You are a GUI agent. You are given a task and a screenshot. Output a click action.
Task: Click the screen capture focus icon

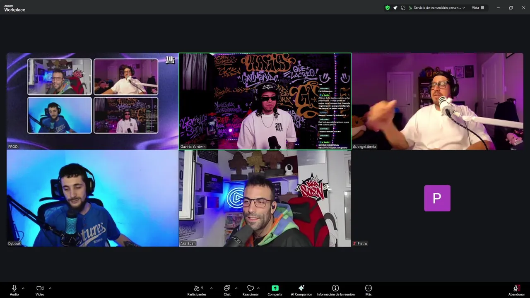click(403, 7)
